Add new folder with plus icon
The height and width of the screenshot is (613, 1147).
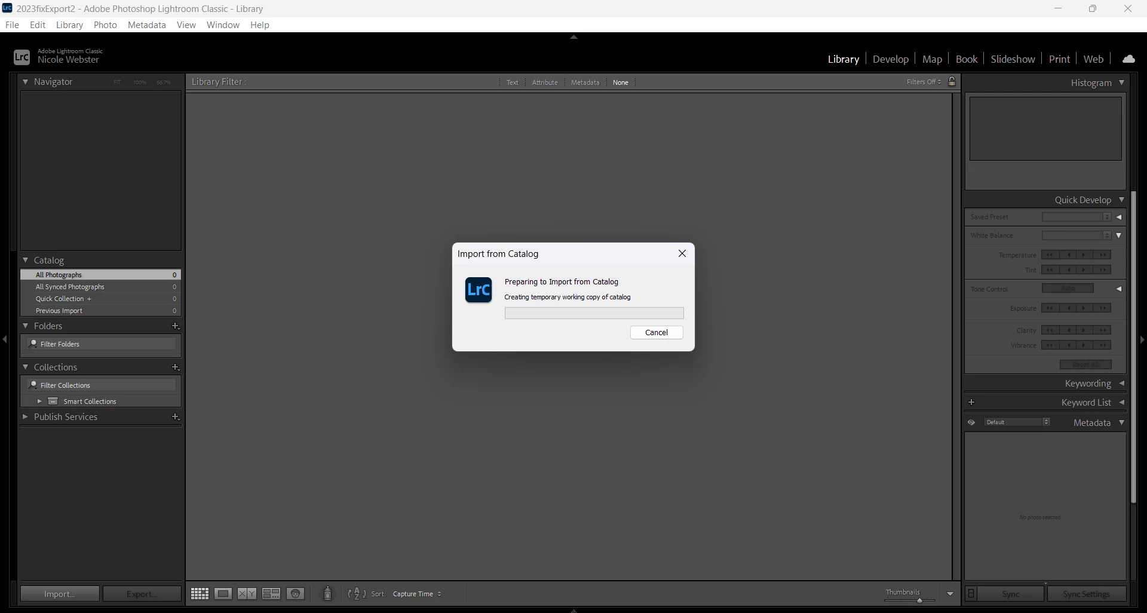click(x=176, y=326)
